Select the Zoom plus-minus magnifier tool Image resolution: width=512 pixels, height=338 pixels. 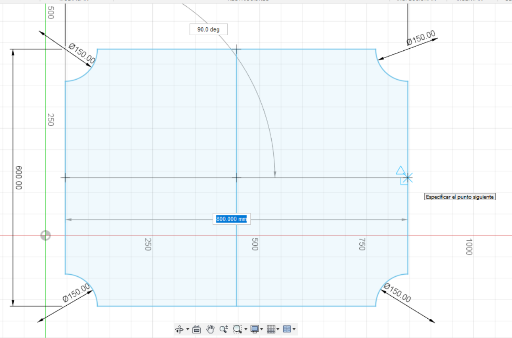tap(224, 329)
